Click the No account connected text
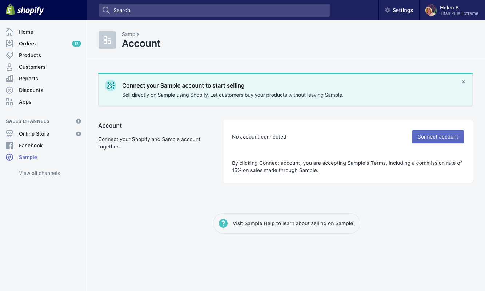The image size is (485, 291). click(259, 137)
